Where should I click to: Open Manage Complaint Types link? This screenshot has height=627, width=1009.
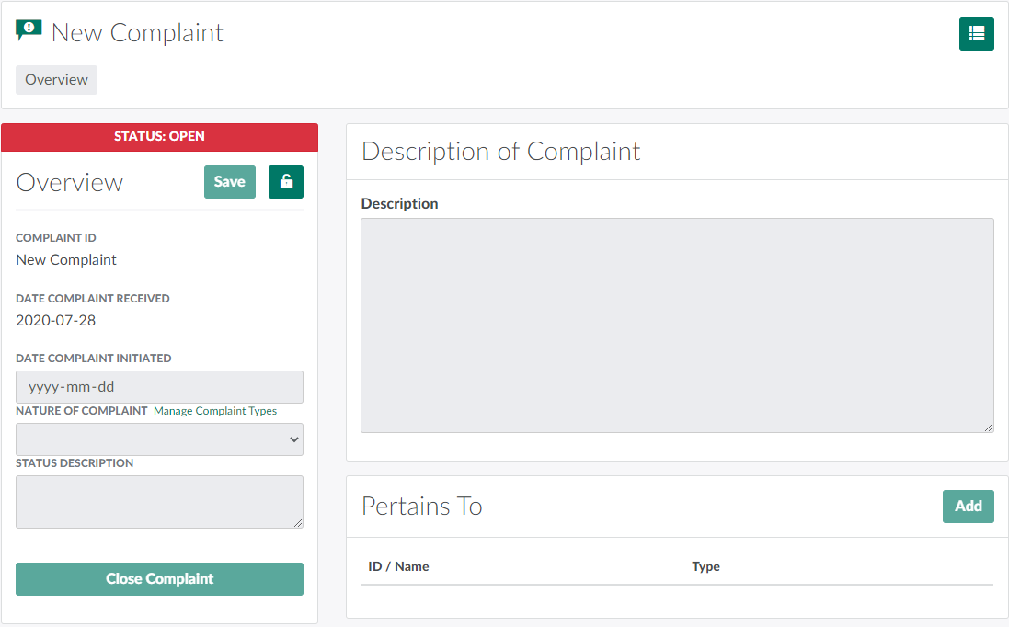(x=215, y=411)
